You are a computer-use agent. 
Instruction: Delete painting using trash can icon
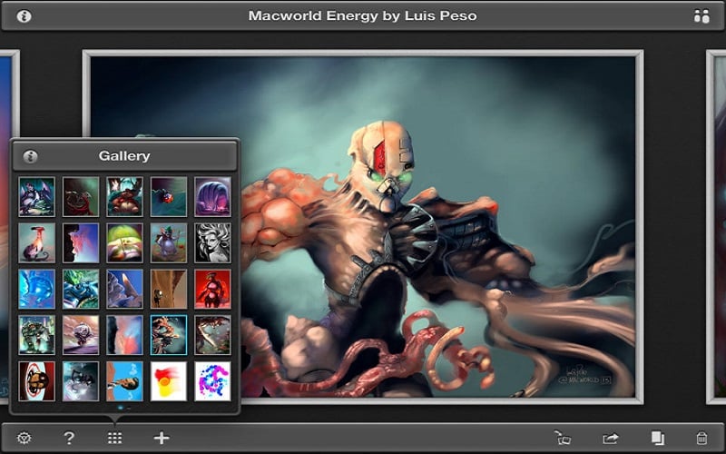click(701, 438)
